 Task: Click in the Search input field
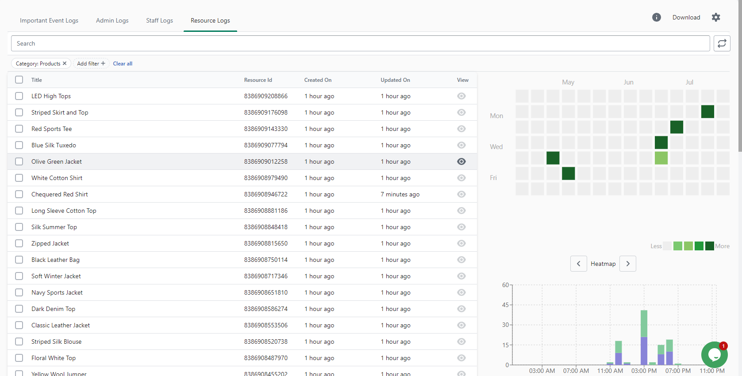(360, 43)
